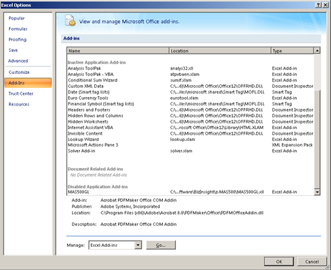Click the sumif.xlam location cell
331x270 pixels.
tap(181, 80)
